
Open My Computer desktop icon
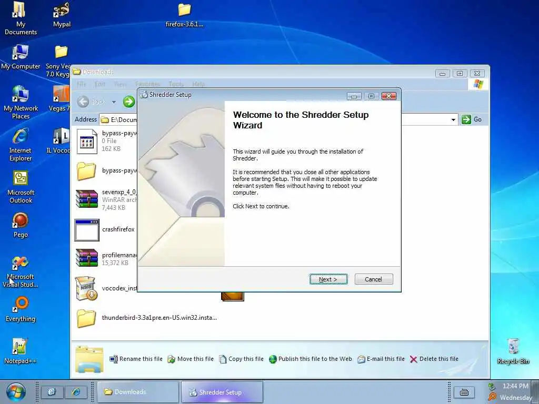coord(21,57)
